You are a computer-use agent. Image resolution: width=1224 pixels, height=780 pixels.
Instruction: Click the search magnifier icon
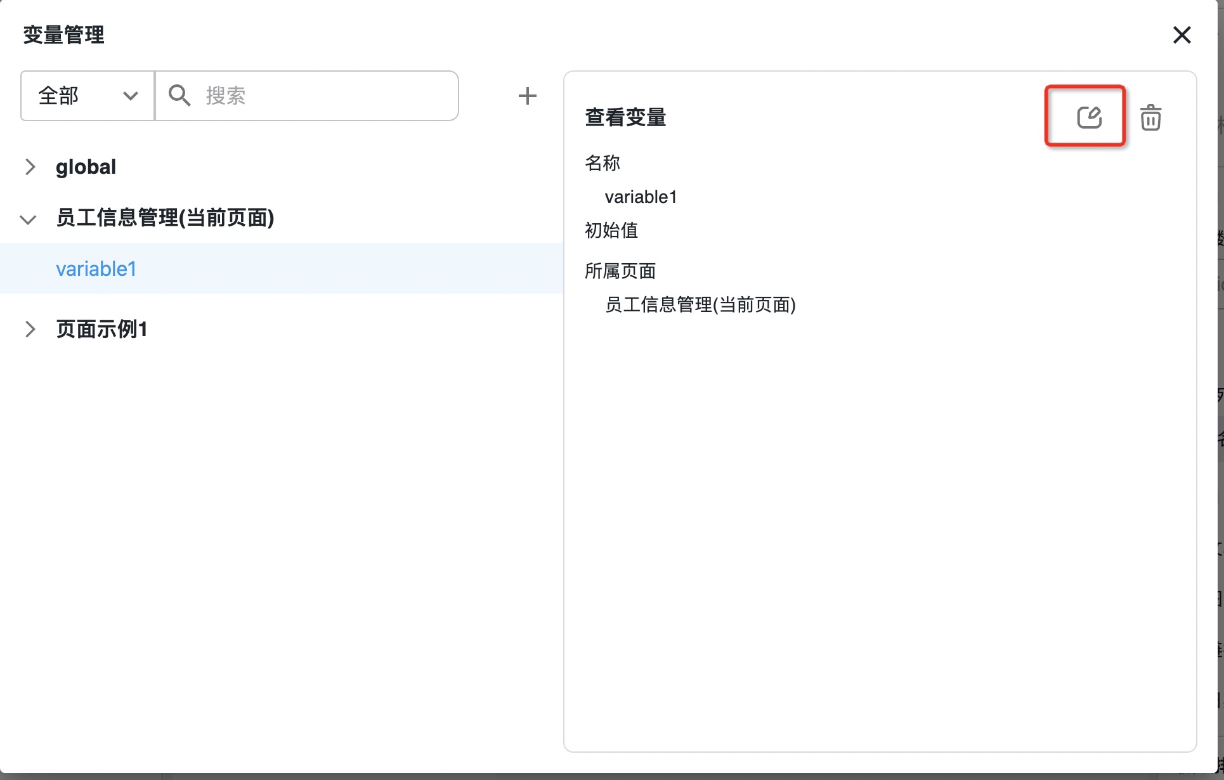[179, 96]
